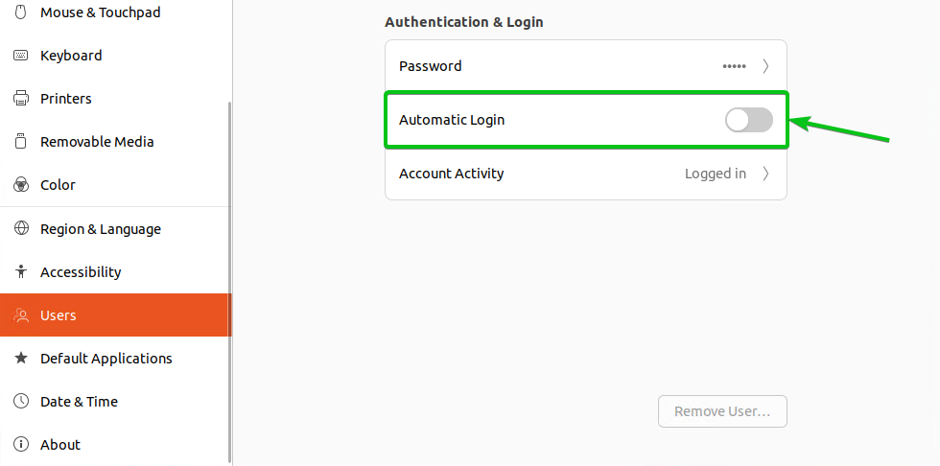
Task: Click the star icon for Default Applications
Action: (x=21, y=359)
